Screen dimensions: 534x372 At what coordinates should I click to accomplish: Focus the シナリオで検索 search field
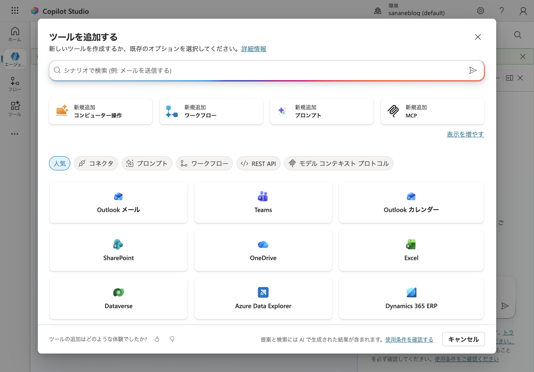(267, 70)
